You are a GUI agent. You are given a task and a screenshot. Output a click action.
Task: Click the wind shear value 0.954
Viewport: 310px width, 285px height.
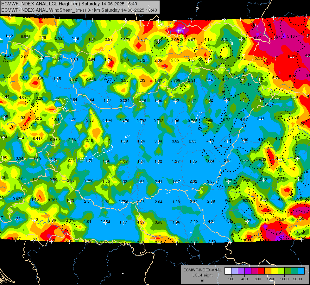click(105, 222)
